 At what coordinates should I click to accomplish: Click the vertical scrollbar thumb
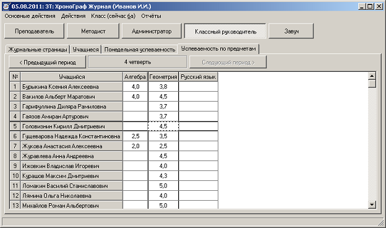[372, 84]
